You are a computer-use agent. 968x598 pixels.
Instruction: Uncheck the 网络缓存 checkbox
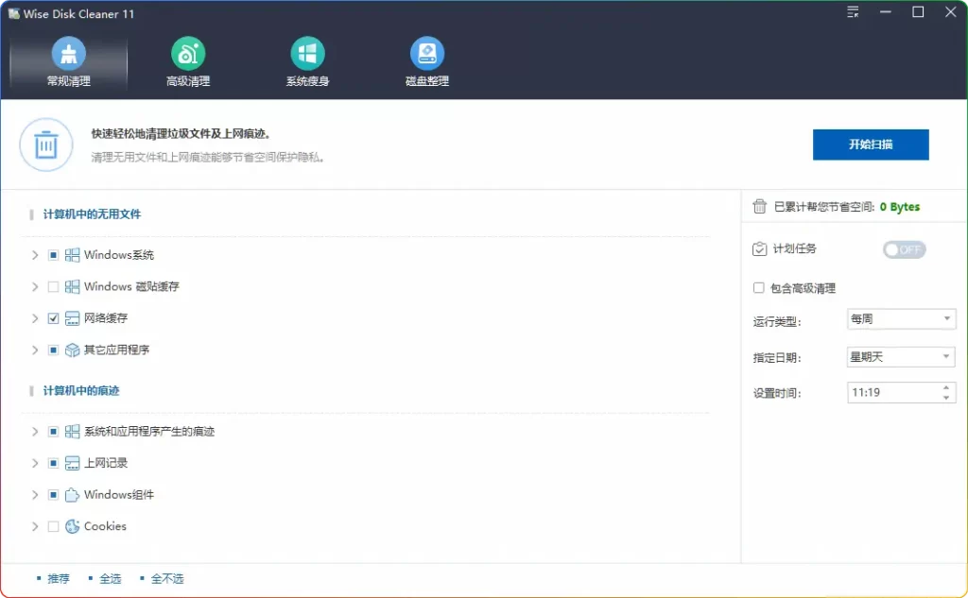tap(53, 318)
